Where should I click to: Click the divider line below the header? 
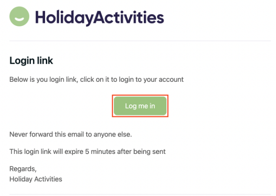pos(140,41)
